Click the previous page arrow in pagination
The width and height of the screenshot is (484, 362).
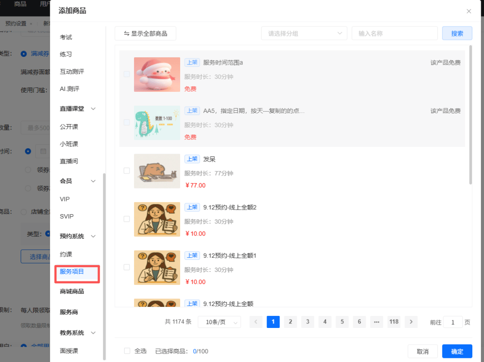pos(256,322)
